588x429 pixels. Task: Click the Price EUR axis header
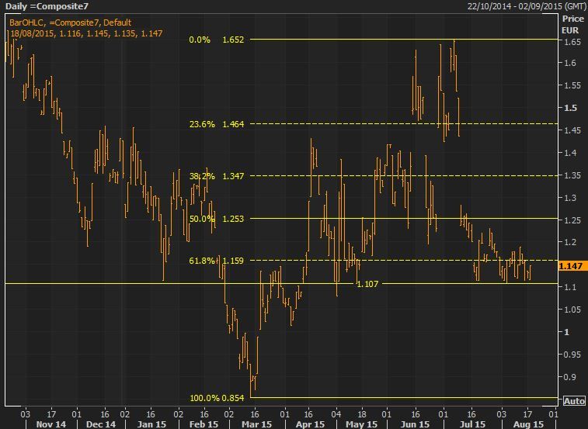click(573, 23)
